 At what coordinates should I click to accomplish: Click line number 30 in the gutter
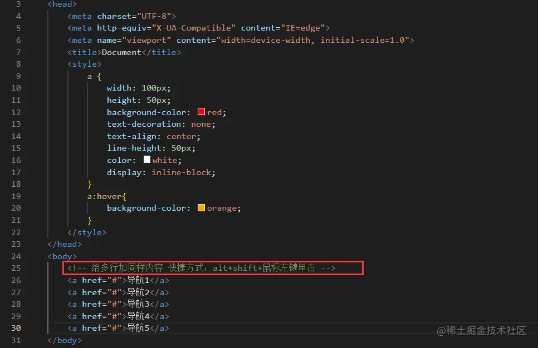(16, 328)
